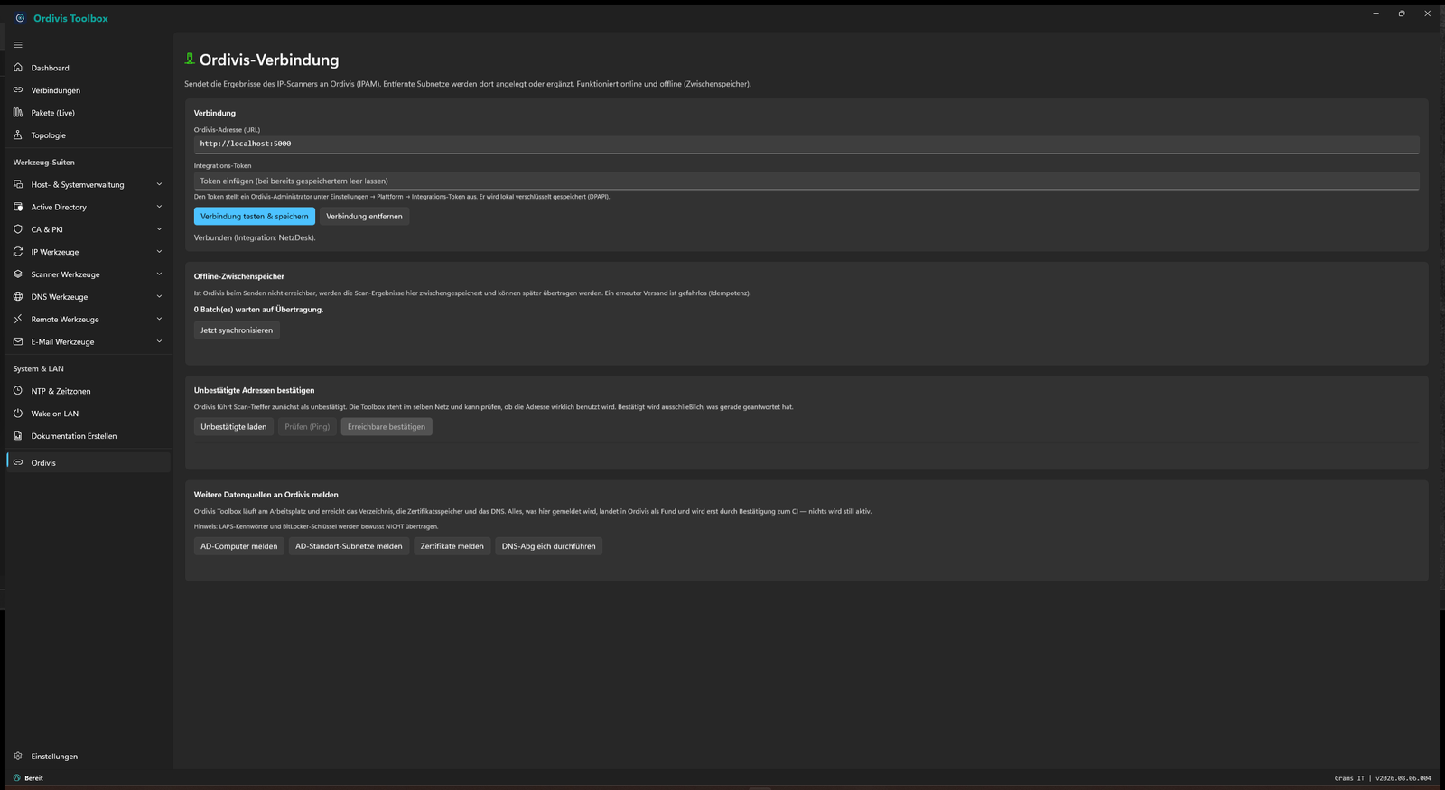The image size is (1445, 790).
Task: Click the Verbindungen link icon
Action: (17, 90)
